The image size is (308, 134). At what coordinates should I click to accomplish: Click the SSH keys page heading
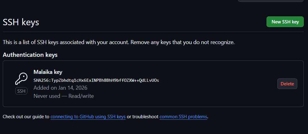point(21,22)
